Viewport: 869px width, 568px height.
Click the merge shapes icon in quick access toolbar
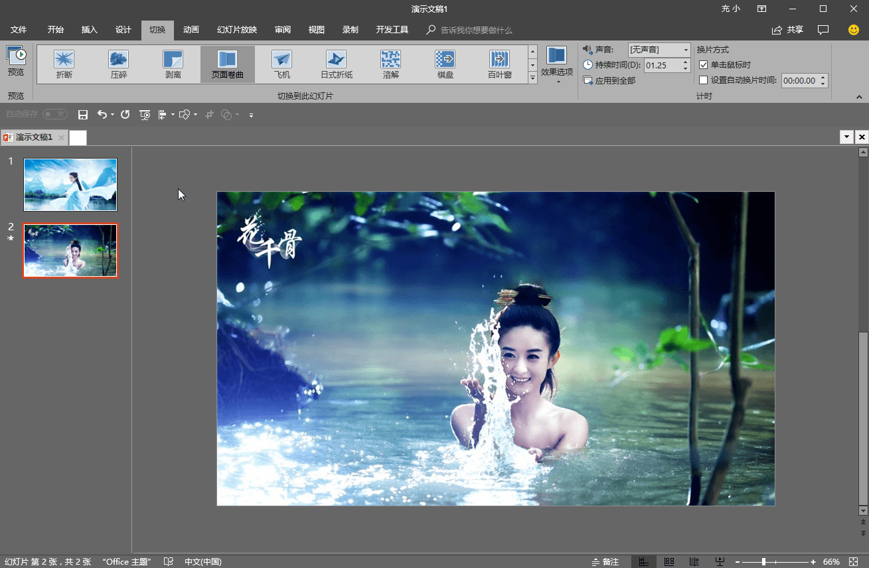[226, 115]
